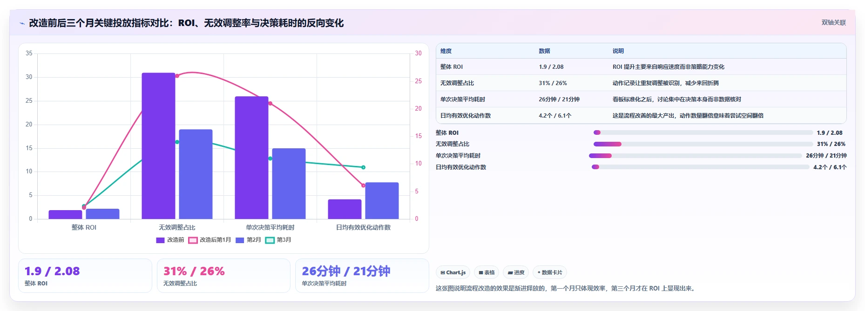The width and height of the screenshot is (865, 311).
Task: Click the Chart.js tag chip
Action: coord(453,272)
